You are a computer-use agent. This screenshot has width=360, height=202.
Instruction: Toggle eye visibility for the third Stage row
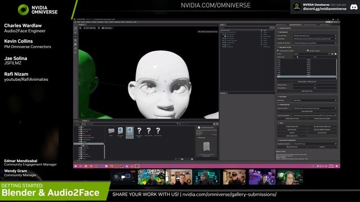coord(261,36)
